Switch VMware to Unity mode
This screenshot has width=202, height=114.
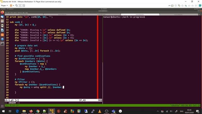pos(24,6)
